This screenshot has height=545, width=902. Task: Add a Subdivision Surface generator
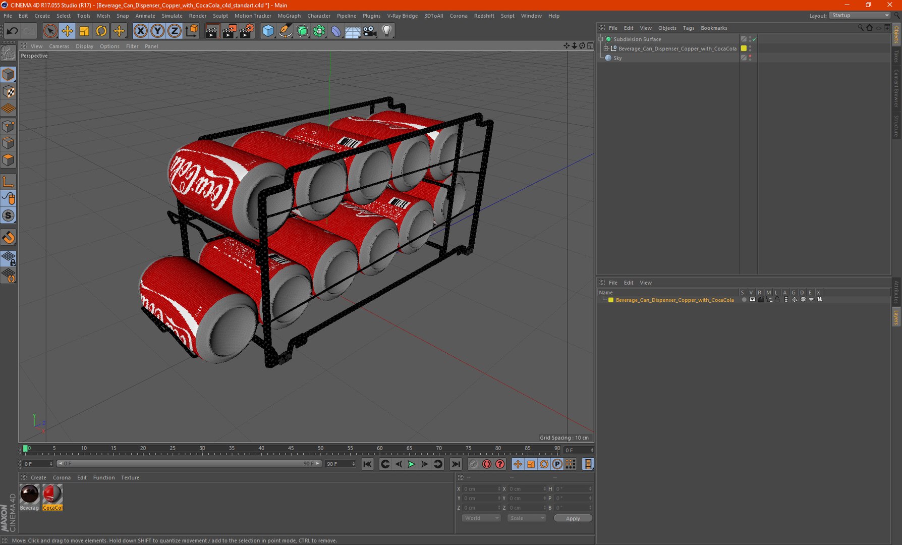point(302,31)
